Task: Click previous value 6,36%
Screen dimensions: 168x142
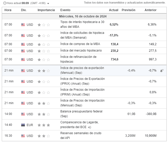Action: click(152, 25)
